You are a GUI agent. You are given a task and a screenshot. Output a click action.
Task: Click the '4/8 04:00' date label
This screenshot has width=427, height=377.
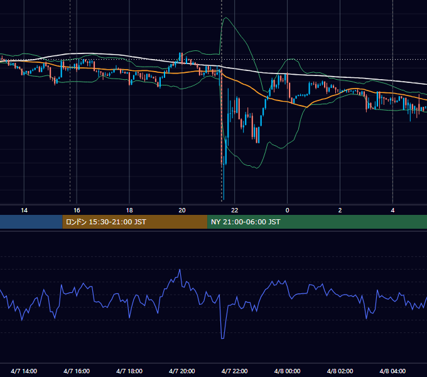[x=392, y=371]
